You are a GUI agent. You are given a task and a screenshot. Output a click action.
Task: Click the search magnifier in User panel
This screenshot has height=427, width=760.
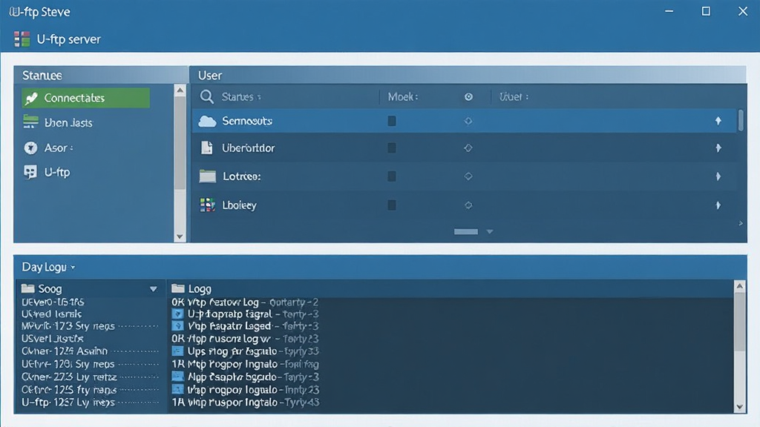point(207,97)
